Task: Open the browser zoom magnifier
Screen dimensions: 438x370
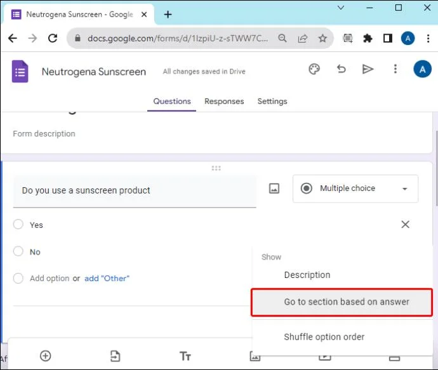Action: pyautogui.click(x=282, y=38)
